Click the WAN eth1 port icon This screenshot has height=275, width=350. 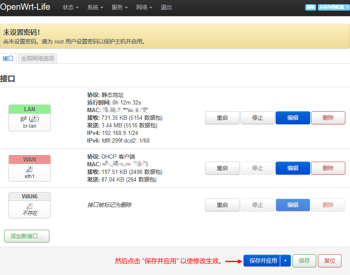30,169
